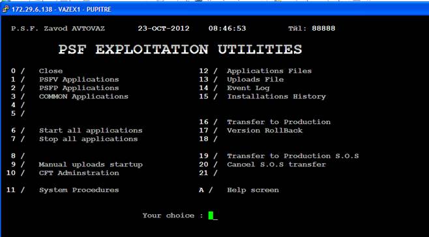Click the time '08:46:53'
Image resolution: width=429 pixels, height=237 pixels.
(x=227, y=29)
